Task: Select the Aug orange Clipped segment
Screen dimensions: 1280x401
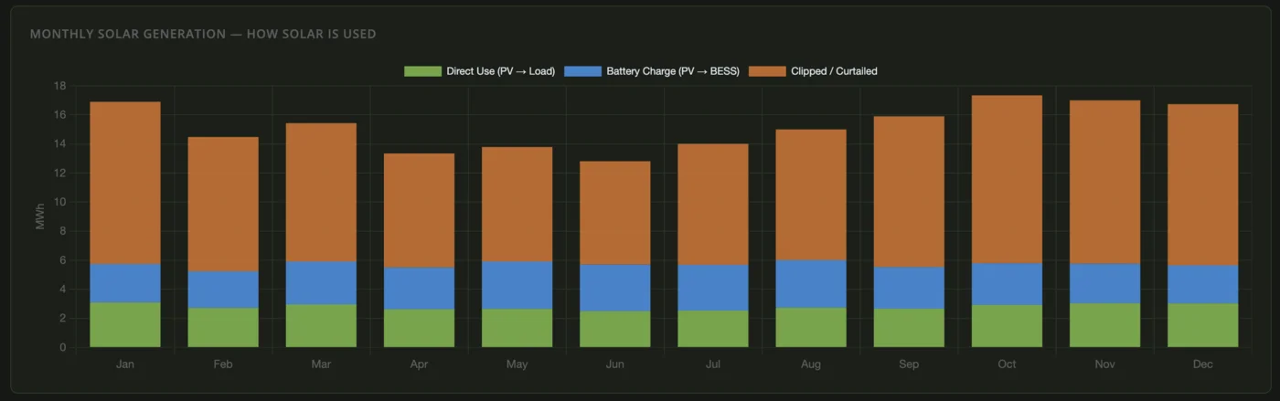Action: [x=811, y=195]
